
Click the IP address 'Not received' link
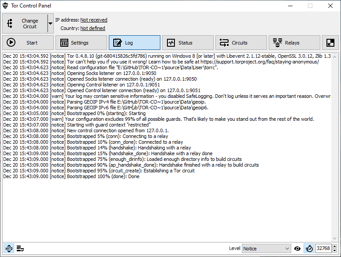[x=94, y=20]
